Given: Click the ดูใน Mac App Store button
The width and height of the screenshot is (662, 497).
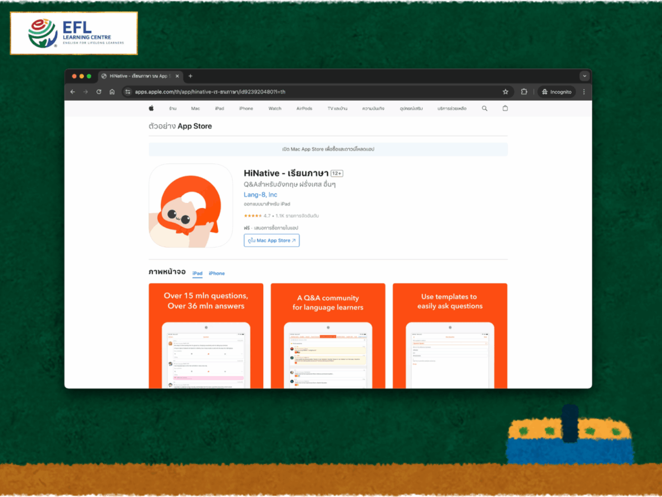Looking at the screenshot, I should pyautogui.click(x=272, y=240).
